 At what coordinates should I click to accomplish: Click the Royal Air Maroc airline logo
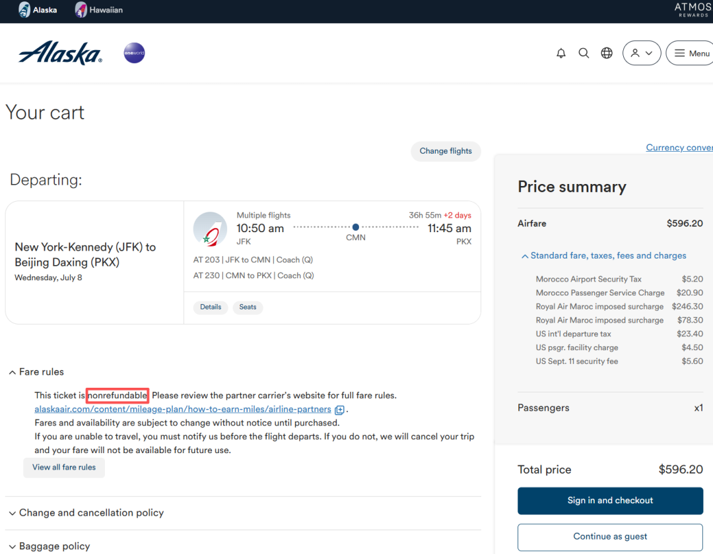pyautogui.click(x=210, y=229)
